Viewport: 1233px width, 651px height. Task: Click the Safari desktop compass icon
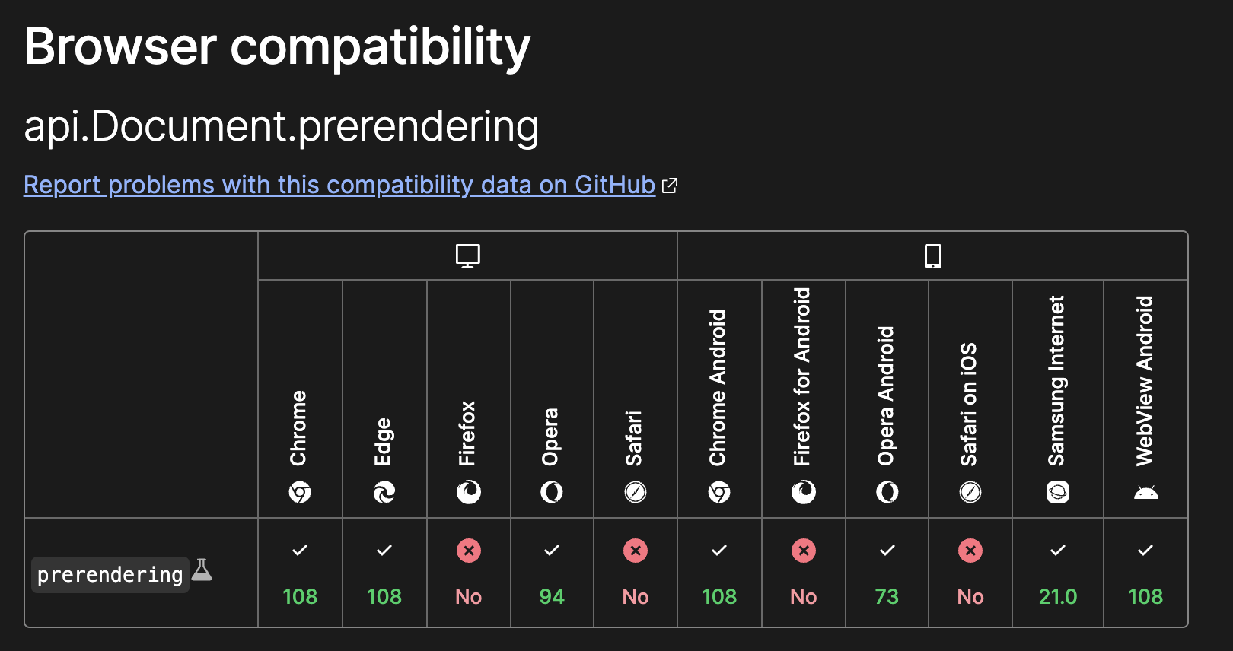[636, 493]
